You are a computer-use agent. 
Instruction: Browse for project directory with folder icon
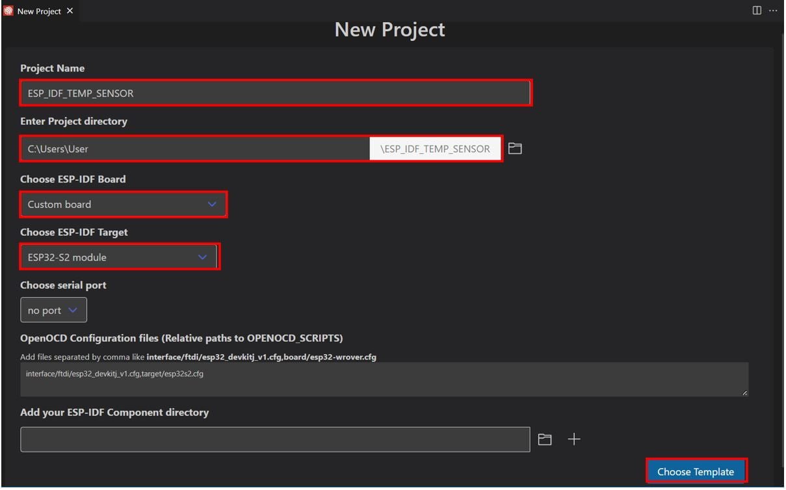coord(515,149)
